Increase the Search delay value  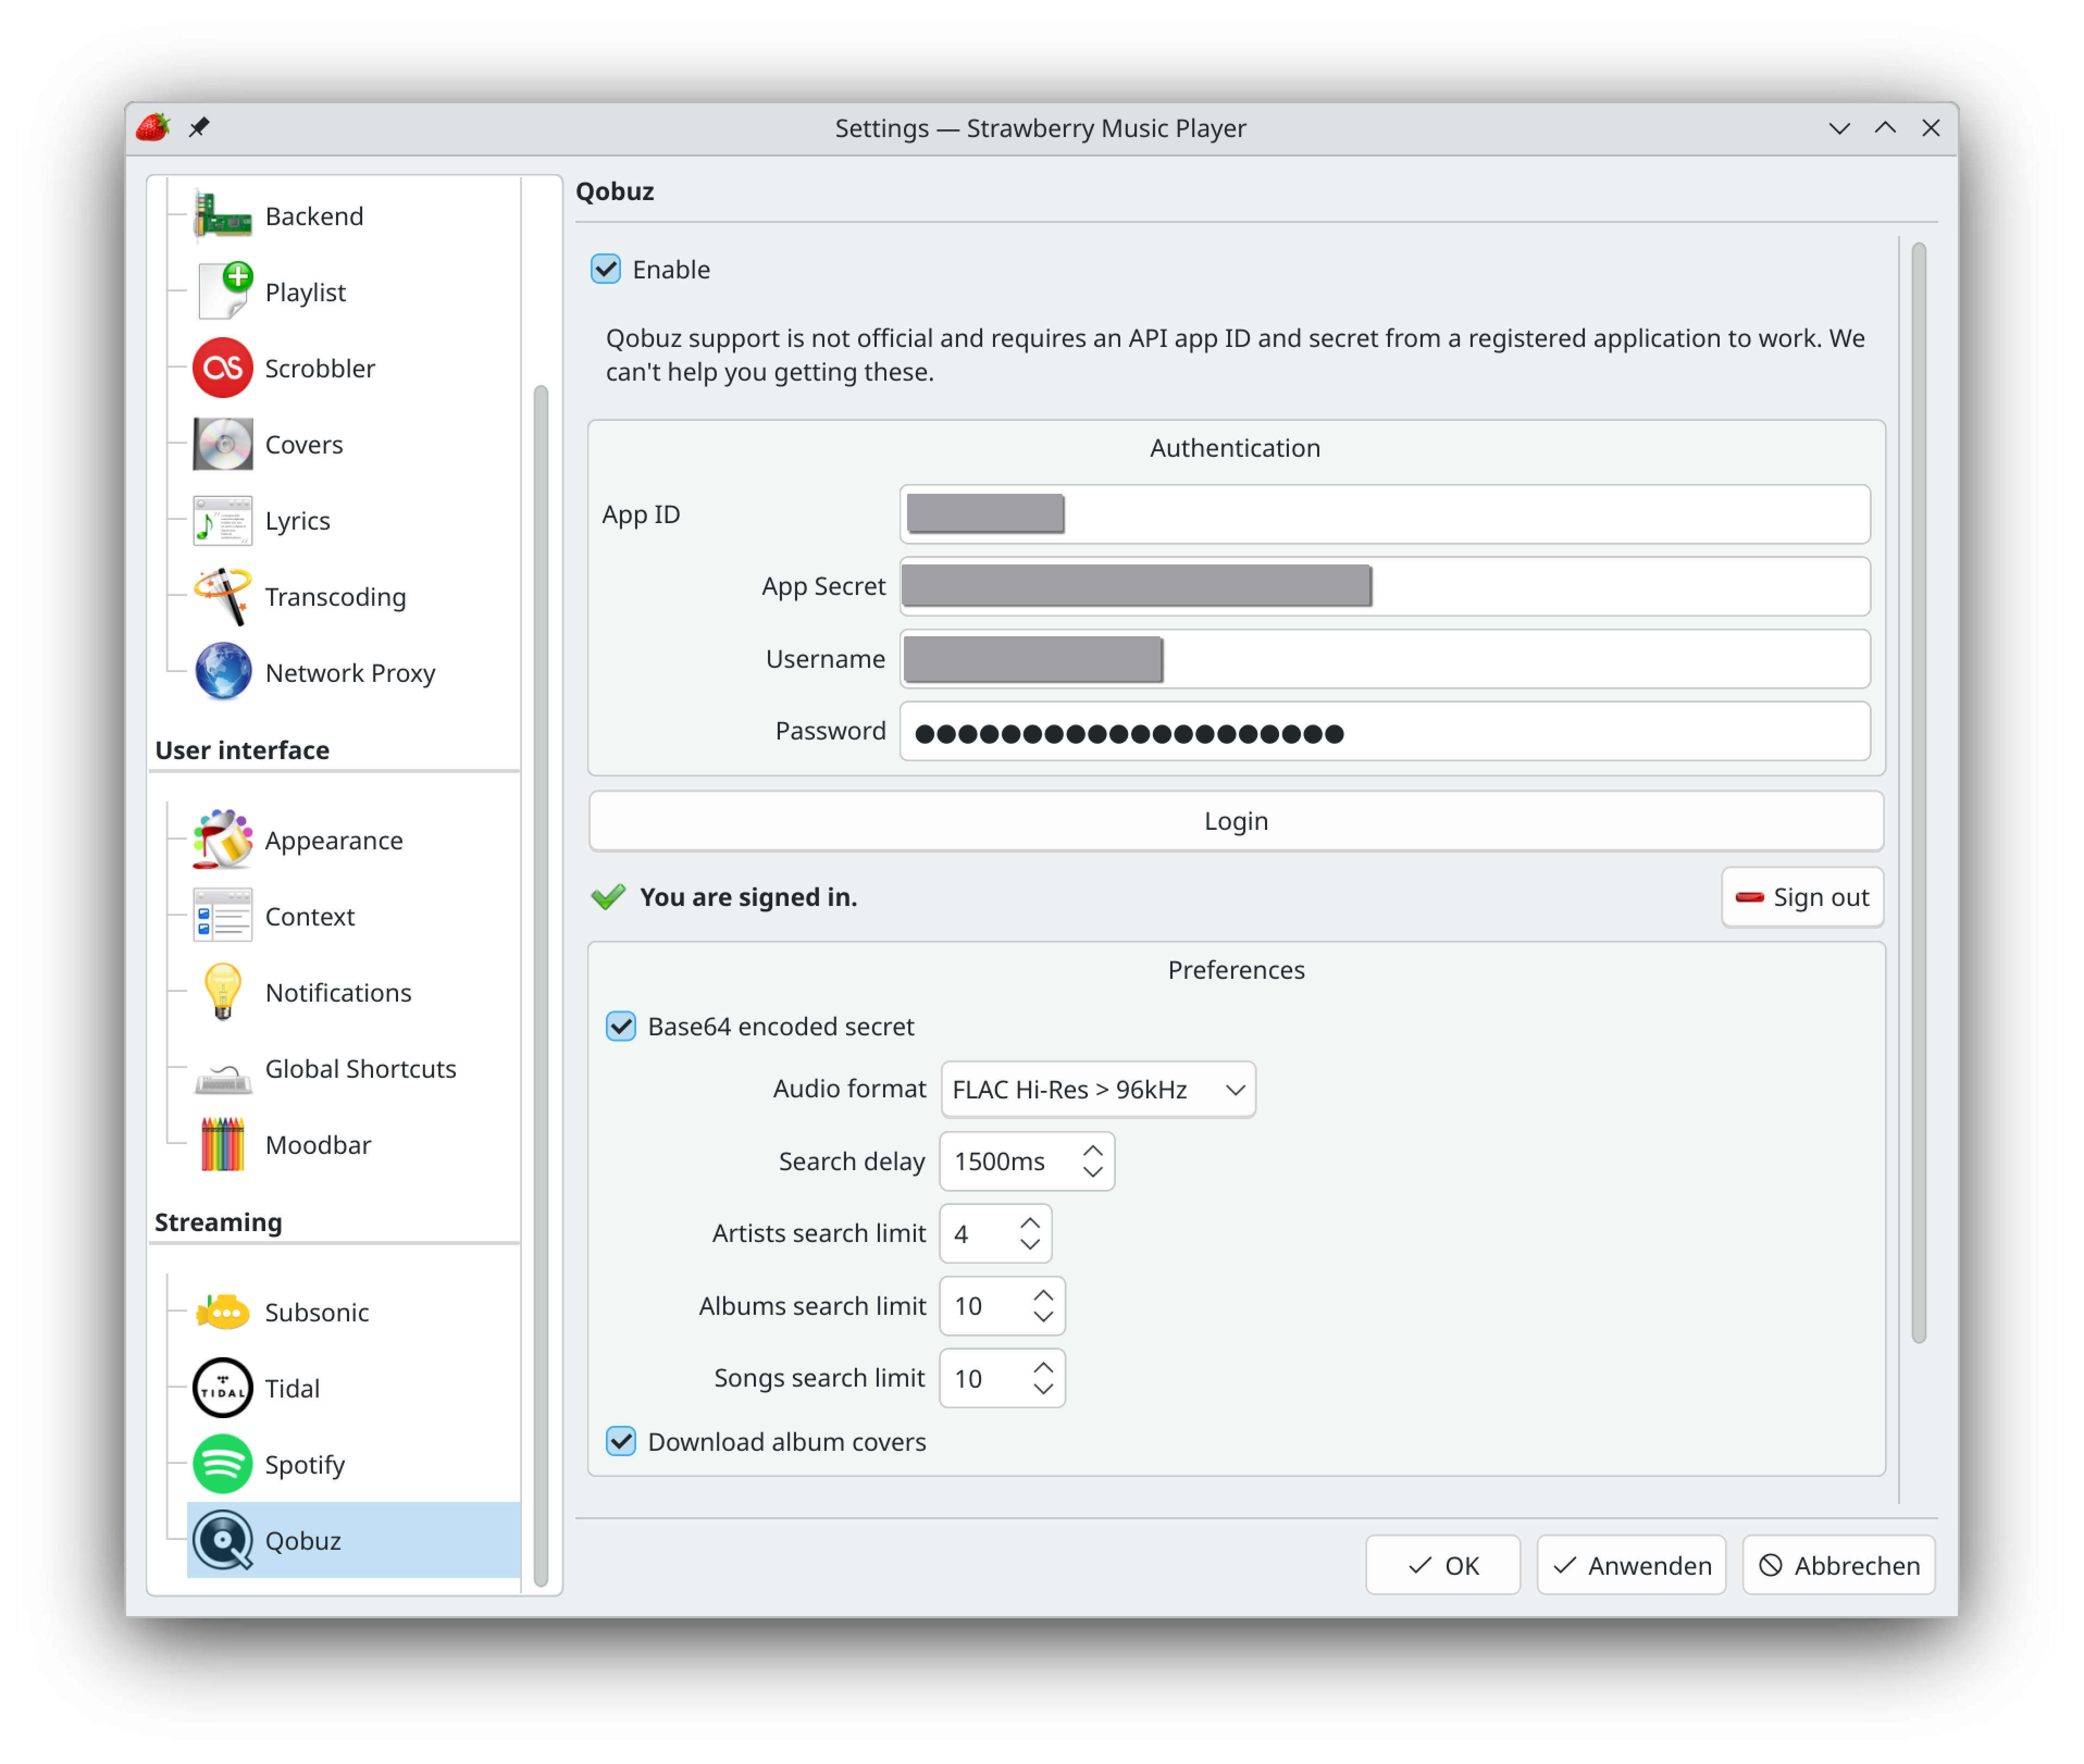(1093, 1151)
